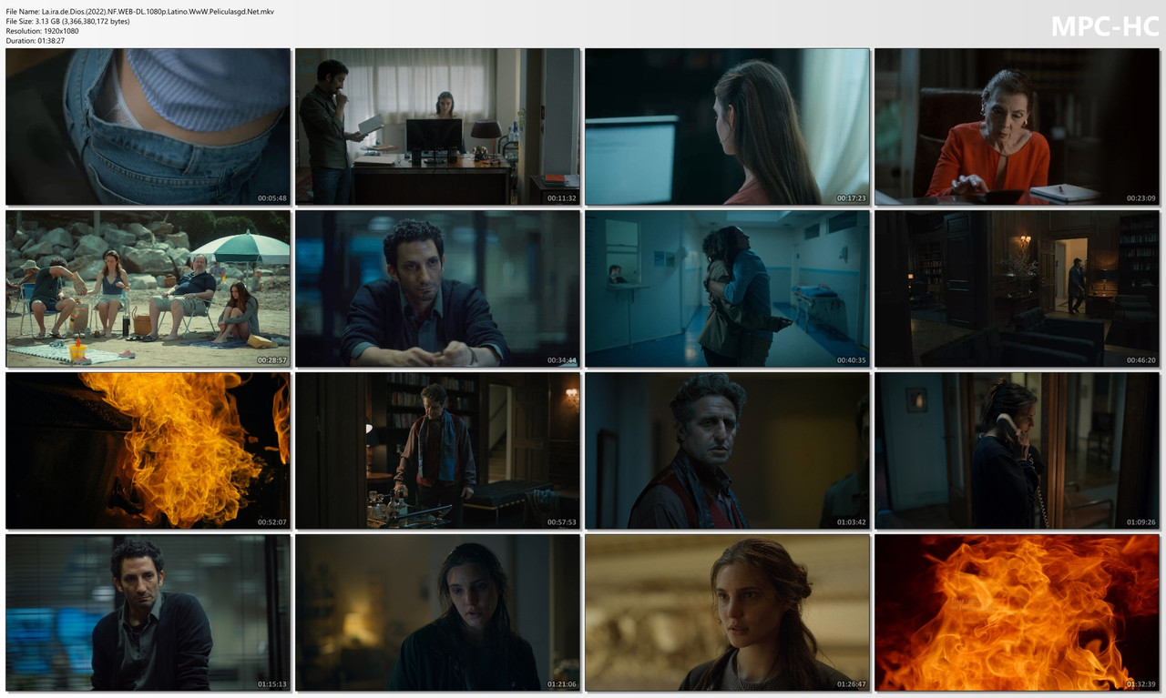Screen dimensions: 1166x698
Task: Select the Duration 01:38:27 line
Action: pos(36,41)
